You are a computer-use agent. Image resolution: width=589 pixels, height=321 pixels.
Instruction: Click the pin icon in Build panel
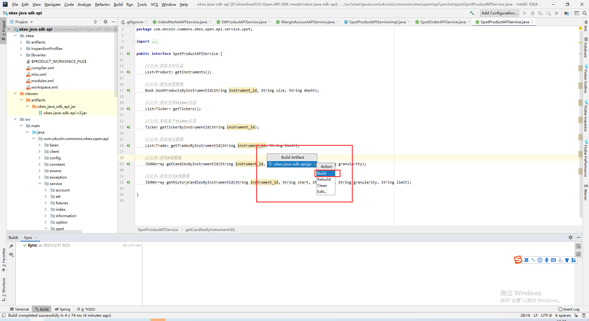point(11,246)
